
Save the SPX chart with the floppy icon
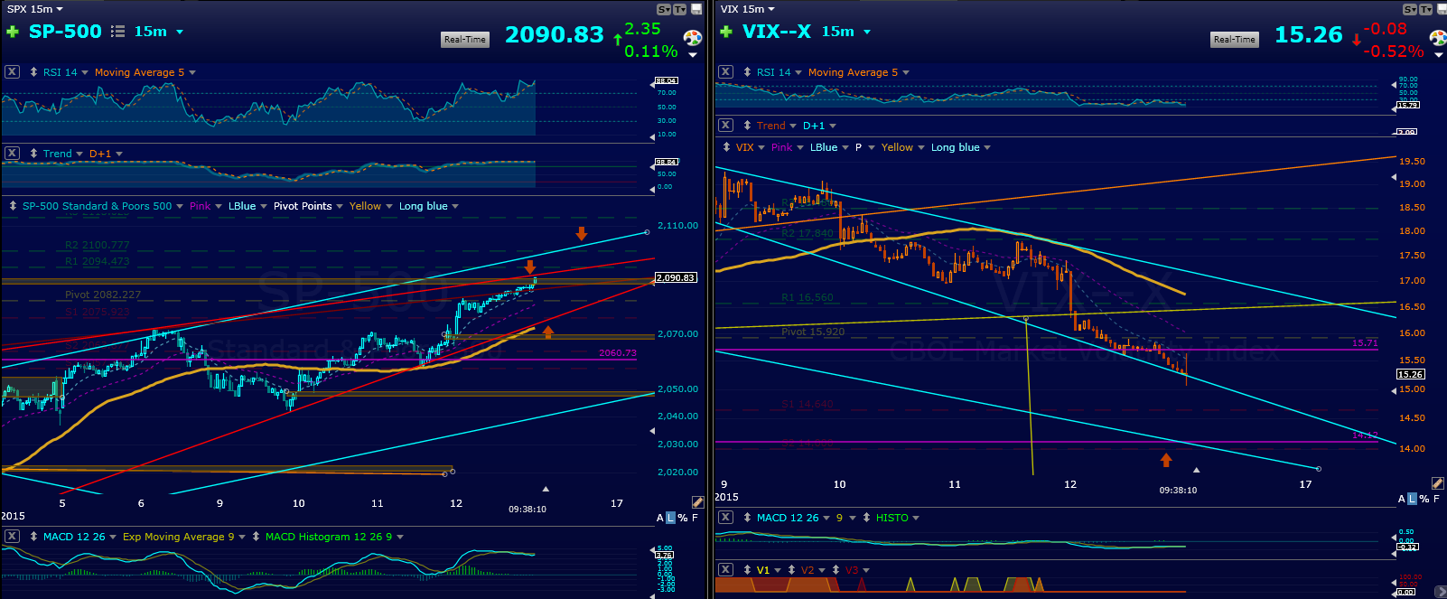pyautogui.click(x=696, y=9)
